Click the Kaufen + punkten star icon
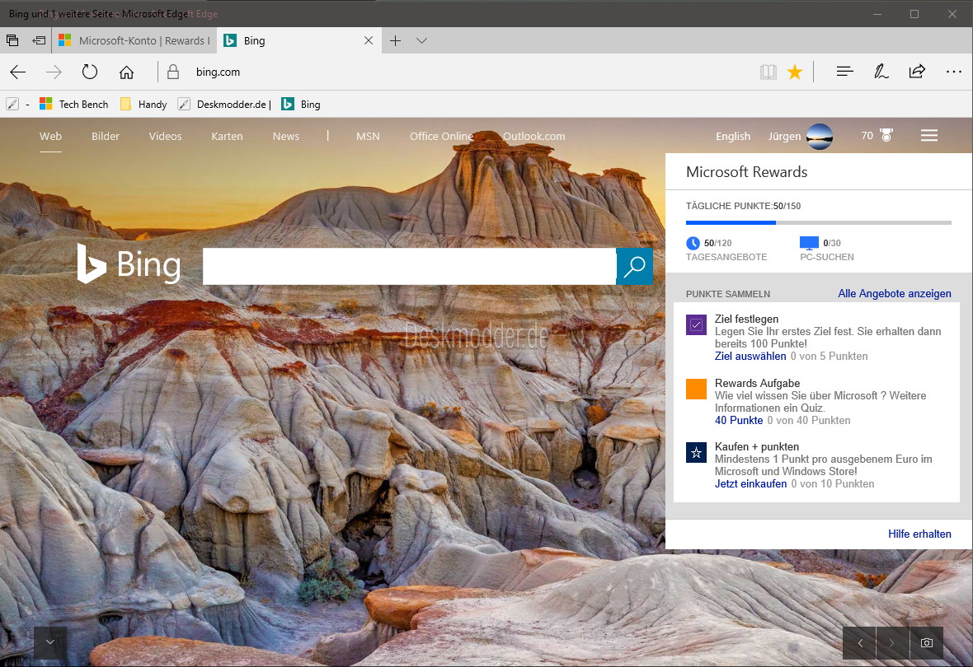The height and width of the screenshot is (667, 973). click(696, 453)
